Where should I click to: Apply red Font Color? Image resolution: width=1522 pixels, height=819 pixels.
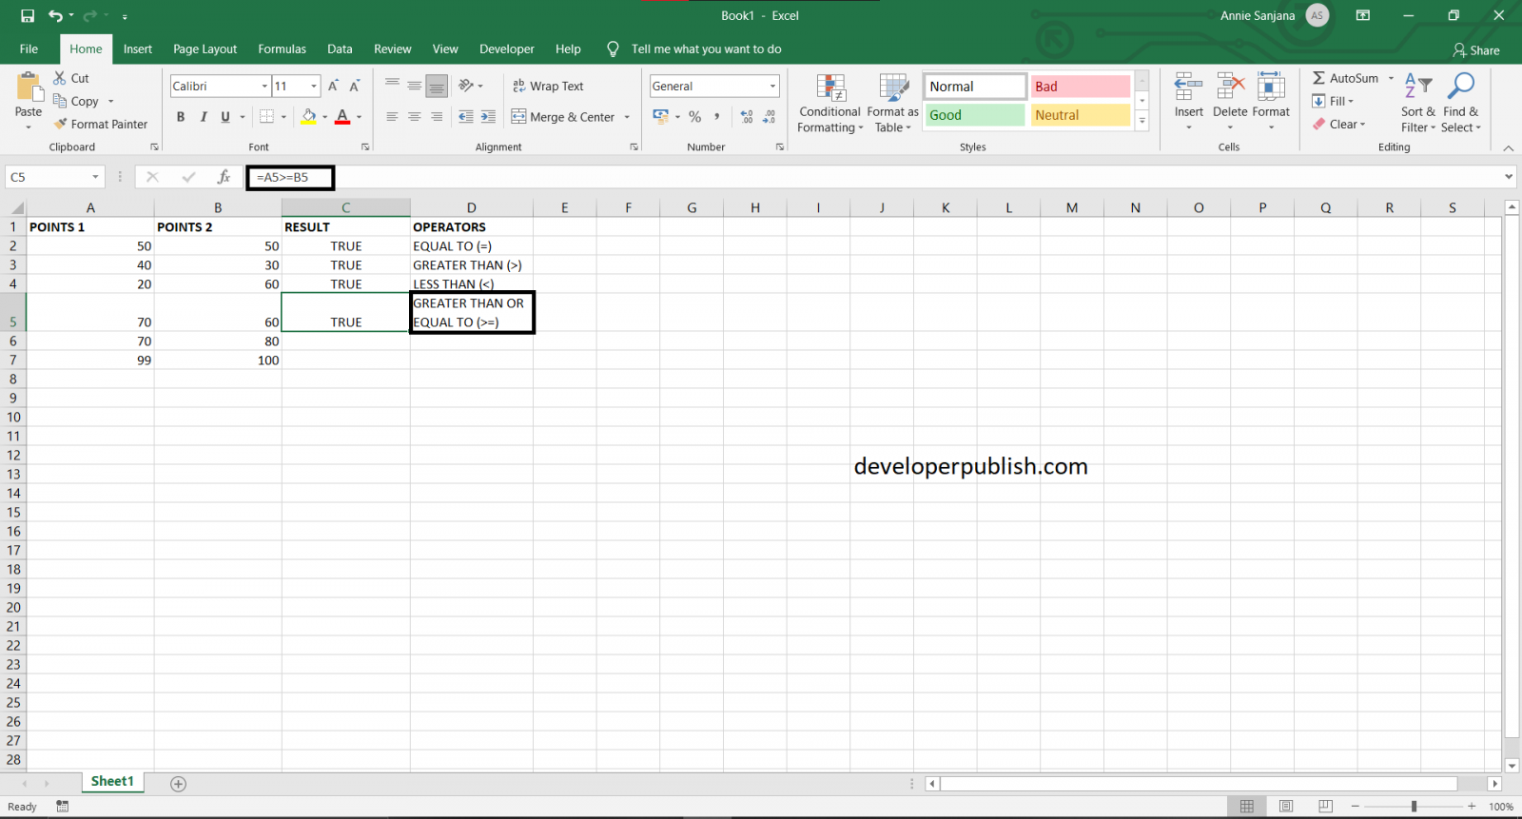(342, 117)
